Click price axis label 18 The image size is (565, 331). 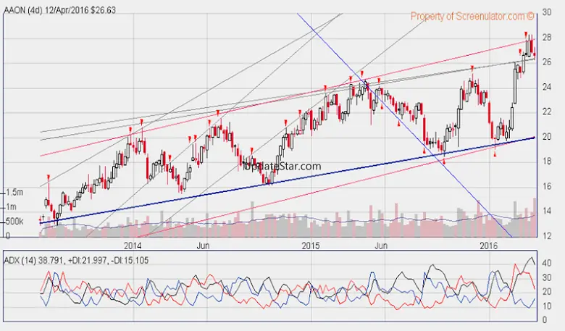547,161
